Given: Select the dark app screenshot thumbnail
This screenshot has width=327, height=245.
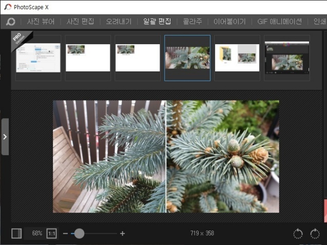Looking at the screenshot, I should pyautogui.click(x=287, y=58).
